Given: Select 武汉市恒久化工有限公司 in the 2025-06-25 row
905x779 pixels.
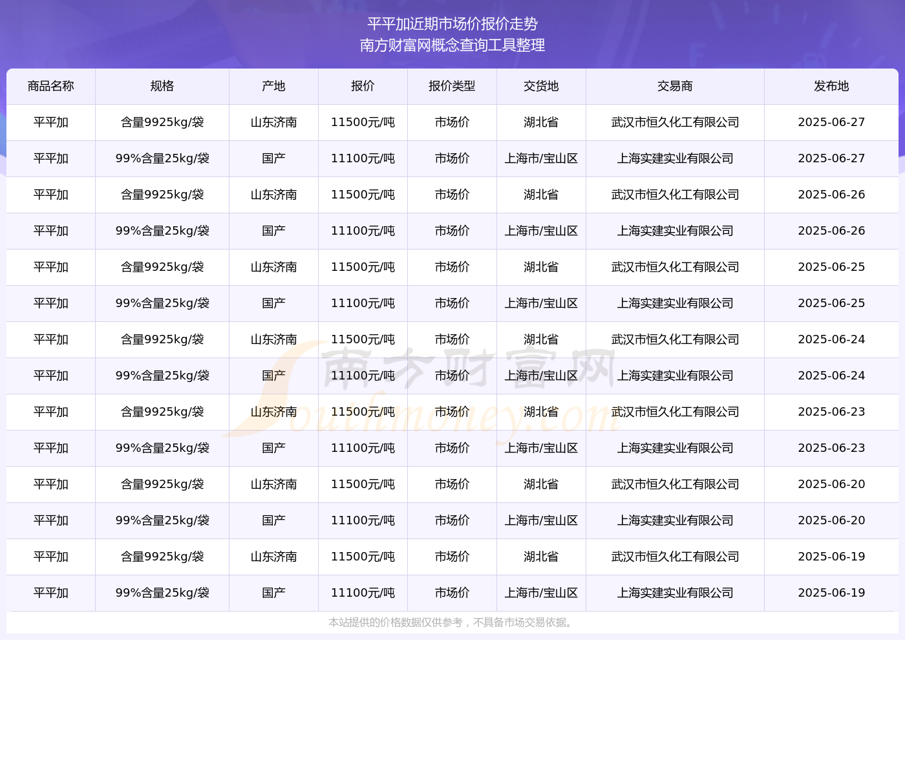Looking at the screenshot, I should pos(676,267).
